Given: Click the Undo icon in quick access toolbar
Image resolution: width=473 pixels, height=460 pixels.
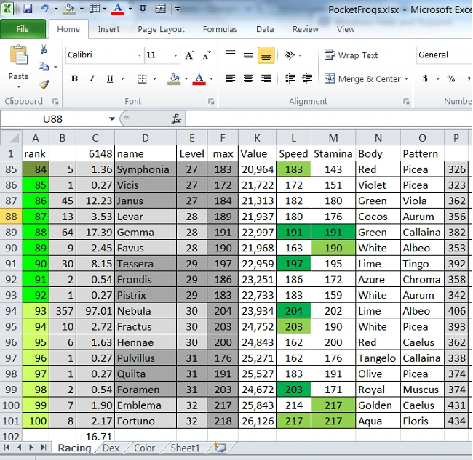Looking at the screenshot, I should pos(44,9).
